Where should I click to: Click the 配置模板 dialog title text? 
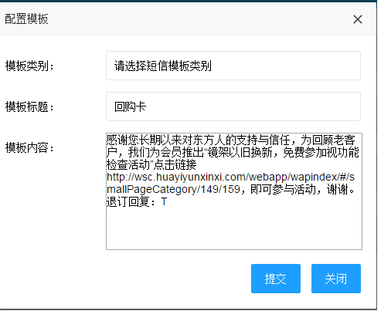click(x=26, y=19)
